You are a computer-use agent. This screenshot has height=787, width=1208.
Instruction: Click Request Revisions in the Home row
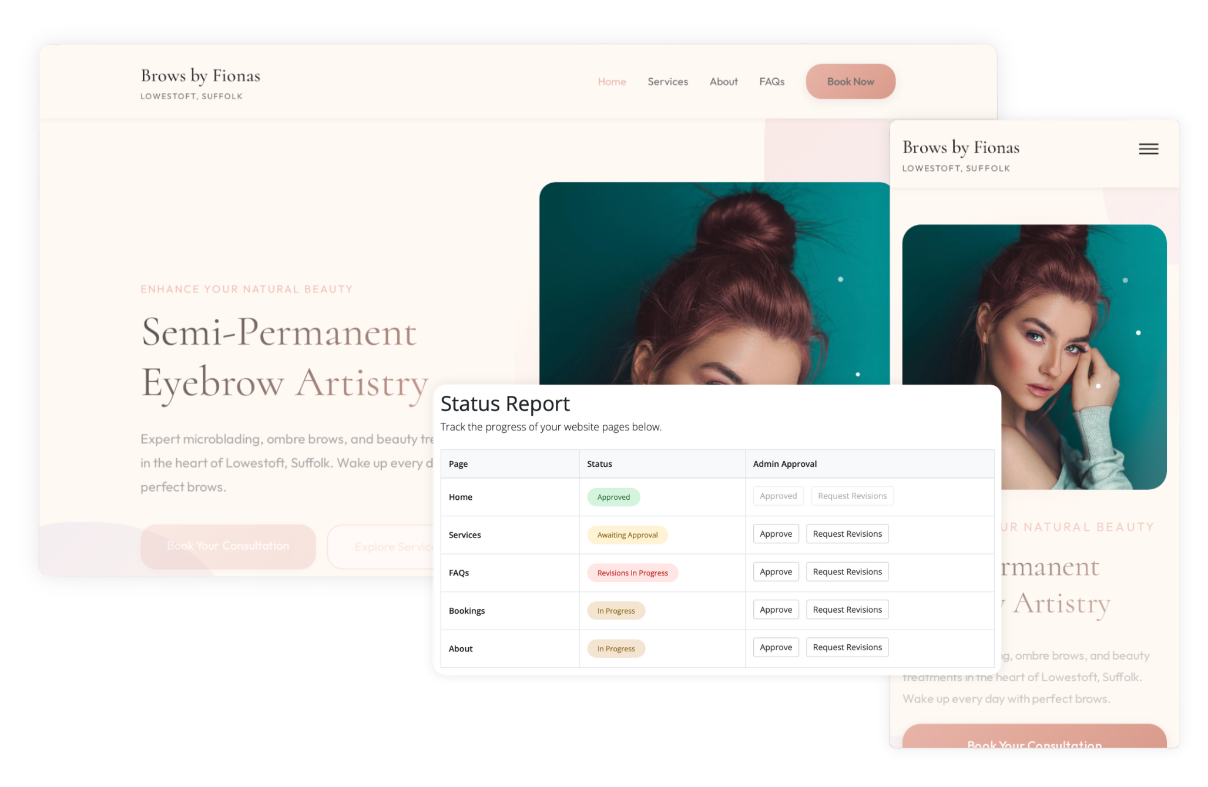click(x=852, y=496)
